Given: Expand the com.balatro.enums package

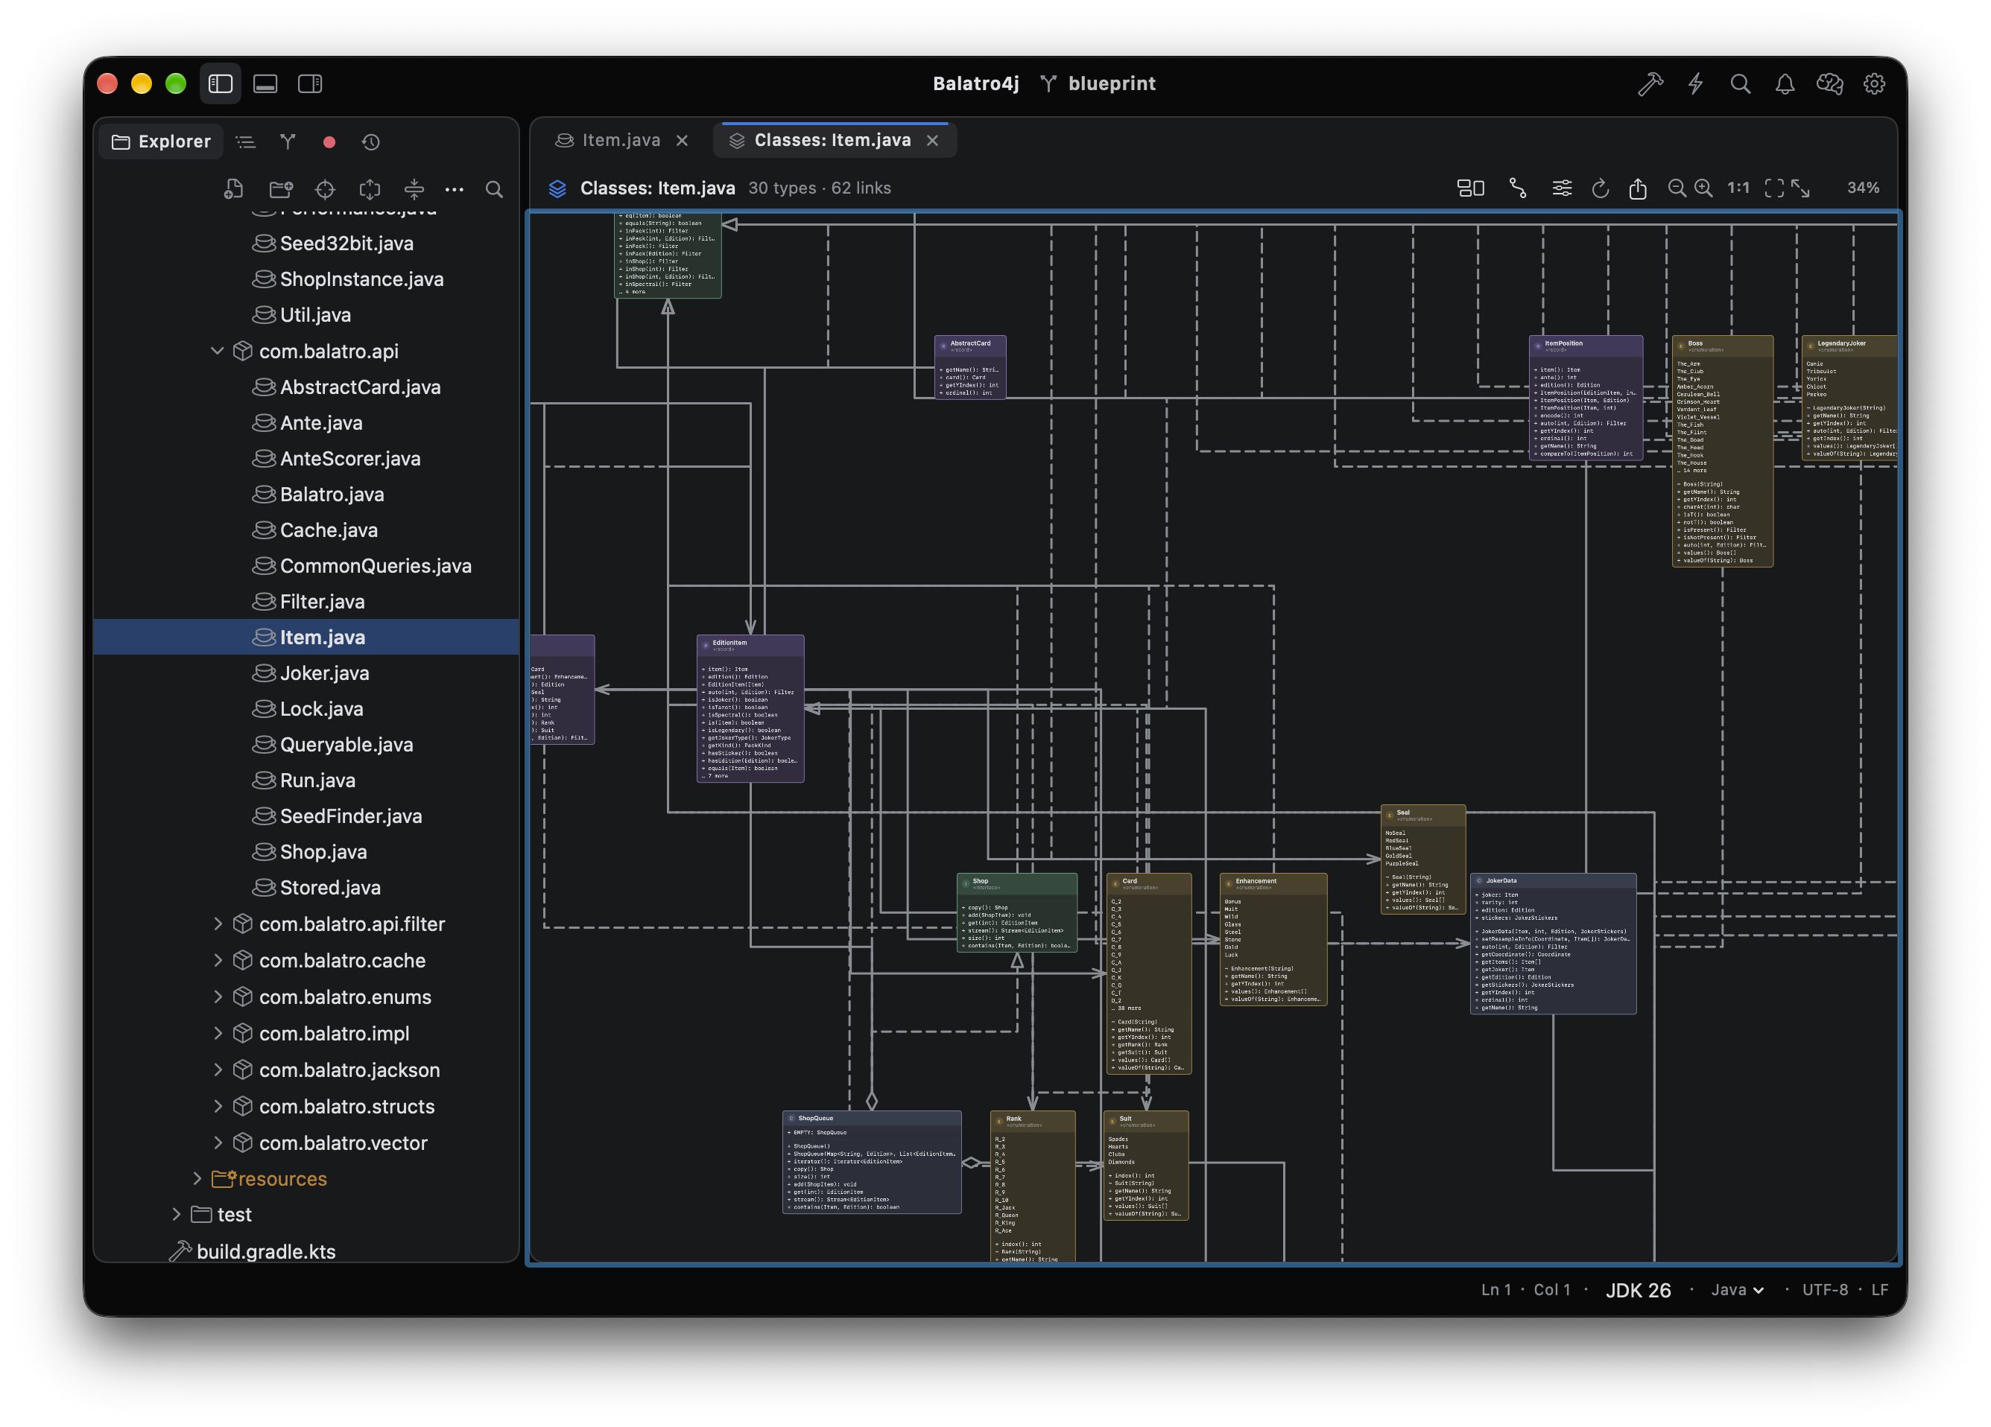Looking at the screenshot, I should (x=217, y=996).
